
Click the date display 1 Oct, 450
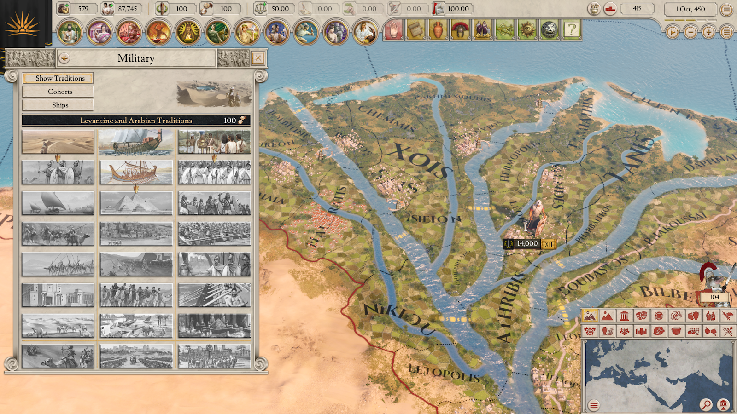[x=690, y=9]
